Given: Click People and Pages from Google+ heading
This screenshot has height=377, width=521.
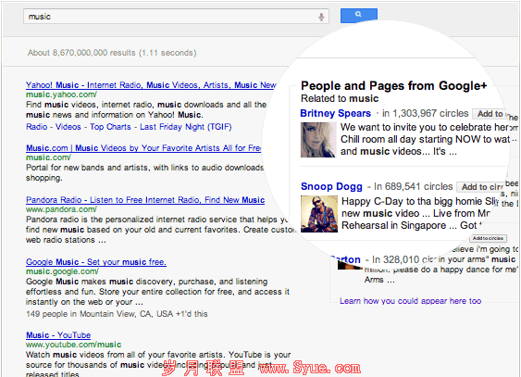Looking at the screenshot, I should [393, 86].
